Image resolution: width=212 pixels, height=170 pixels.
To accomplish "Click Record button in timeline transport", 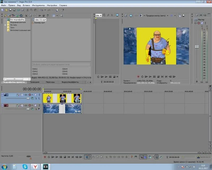I will coord(45,157).
